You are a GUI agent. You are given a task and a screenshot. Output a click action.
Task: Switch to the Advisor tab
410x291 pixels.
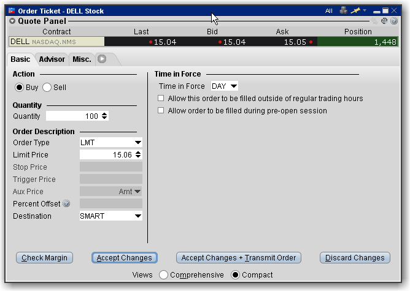[x=52, y=59]
